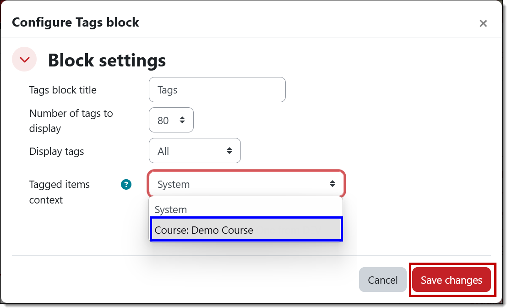The width and height of the screenshot is (507, 308).
Task: Click the Display tags dropdown arrows
Action: pos(229,150)
